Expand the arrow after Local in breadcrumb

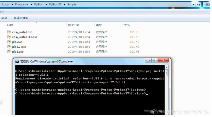tap(12, 4)
